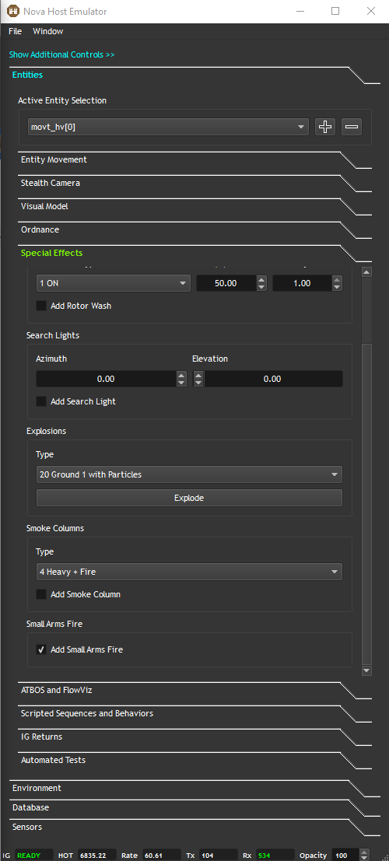
Task: Open the Smoke Columns Type dropdown
Action: pyautogui.click(x=189, y=572)
